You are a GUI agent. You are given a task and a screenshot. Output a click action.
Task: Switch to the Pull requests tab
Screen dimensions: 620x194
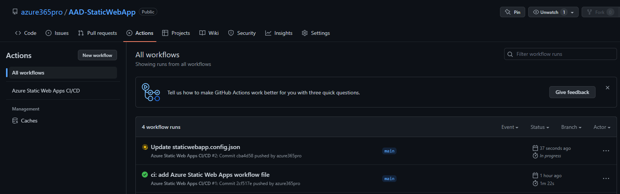click(97, 33)
